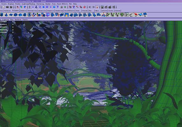Switch to the Polygons shelf tab
182x127 pixels.
pos(16,10)
